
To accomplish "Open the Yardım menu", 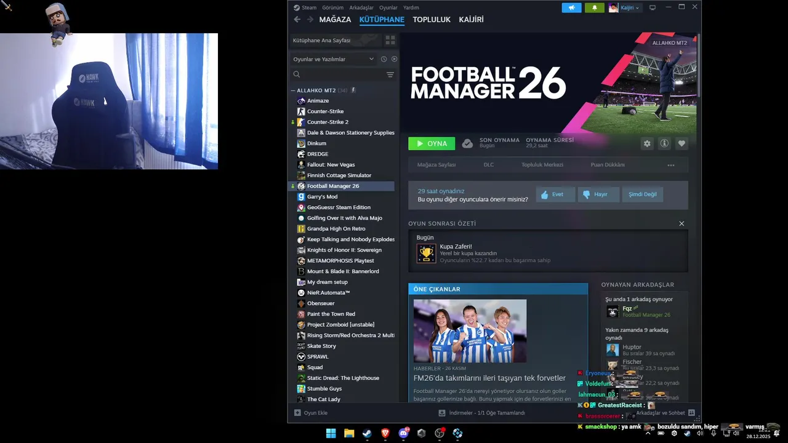I will coord(411,7).
